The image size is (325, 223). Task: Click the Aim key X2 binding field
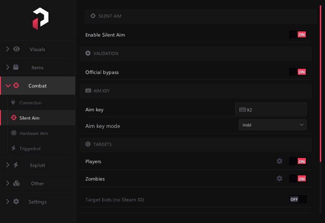(271, 109)
